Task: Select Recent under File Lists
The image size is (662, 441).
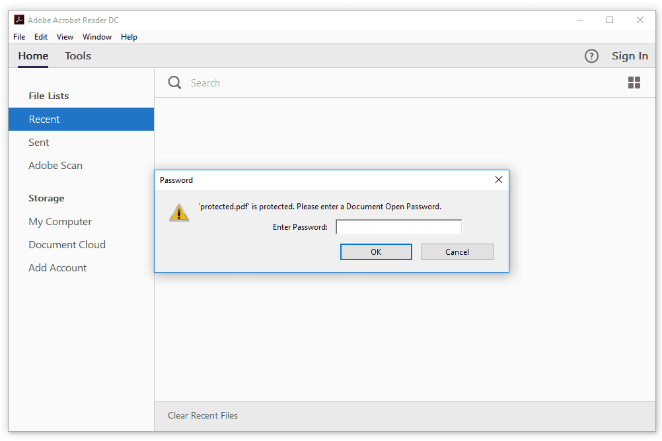Action: (x=44, y=119)
